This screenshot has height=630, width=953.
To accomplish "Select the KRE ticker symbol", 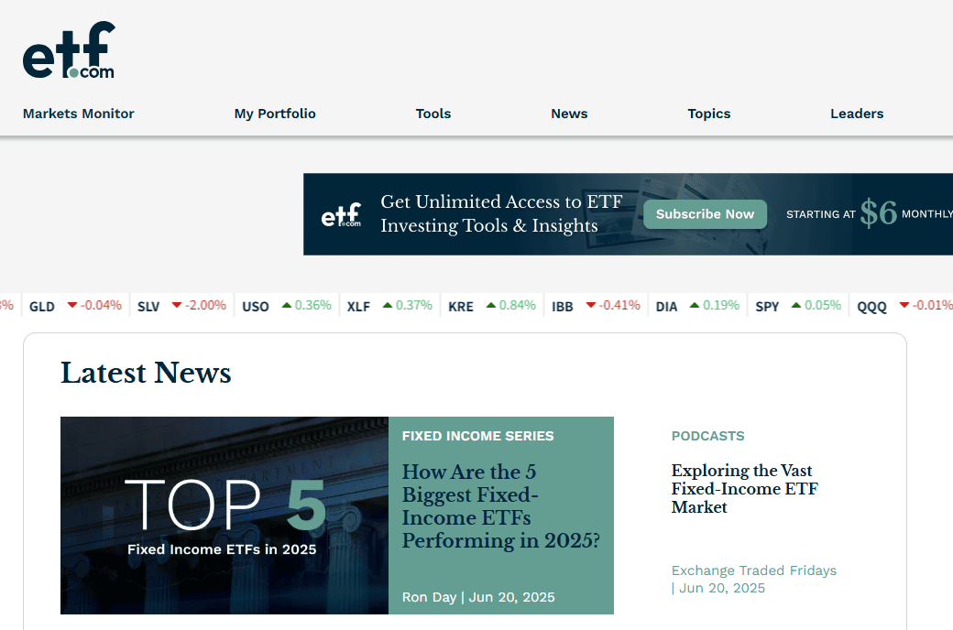I will click(x=461, y=307).
